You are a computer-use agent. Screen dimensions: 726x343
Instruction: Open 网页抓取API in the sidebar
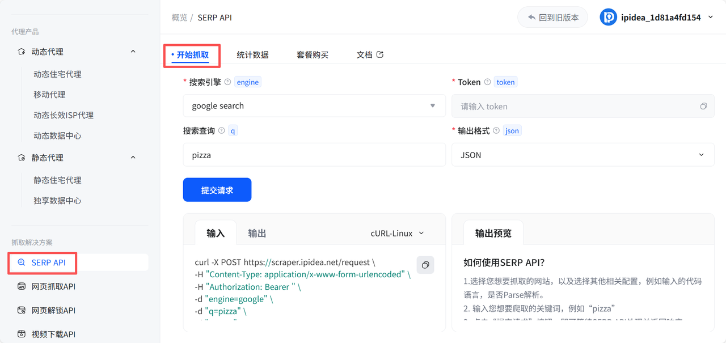53,286
